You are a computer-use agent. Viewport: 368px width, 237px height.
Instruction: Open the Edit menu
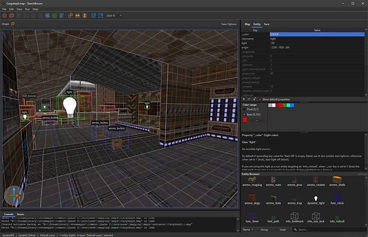point(11,9)
